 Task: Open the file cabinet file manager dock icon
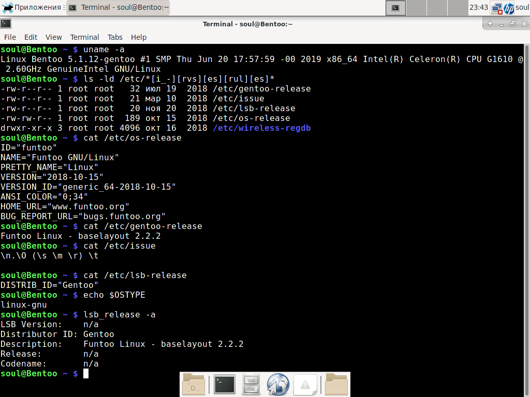point(251,384)
